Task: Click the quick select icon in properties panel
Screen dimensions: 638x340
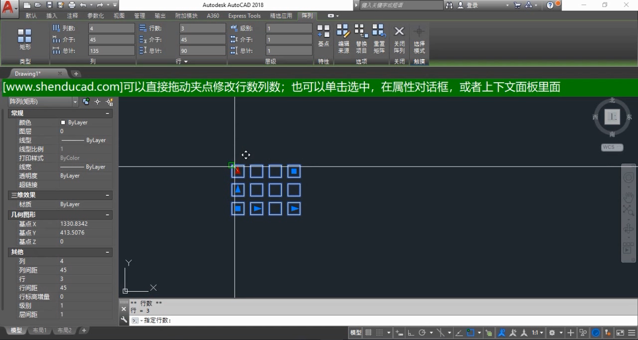Action: pos(110,102)
